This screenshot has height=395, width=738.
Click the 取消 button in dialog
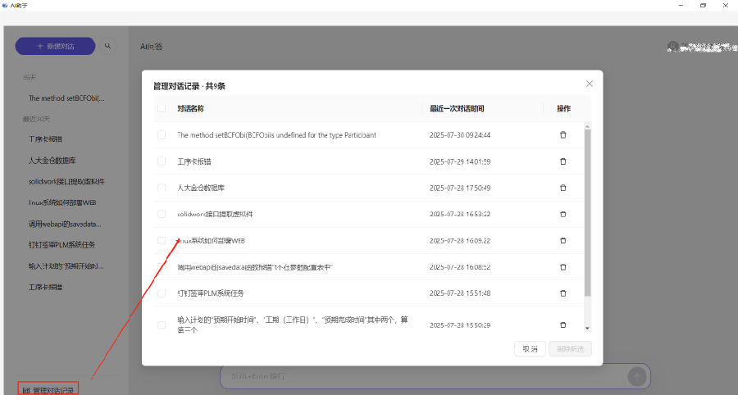coord(530,349)
